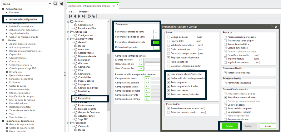Open the help question mark in the dialog

(272, 27)
